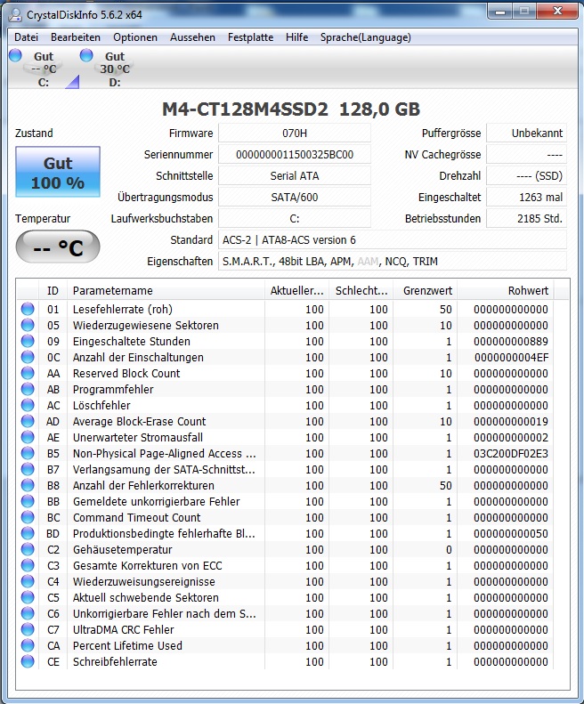This screenshot has width=584, height=704.
Task: Click the Standard field showing ACS-2
Action: pyautogui.click(x=393, y=239)
